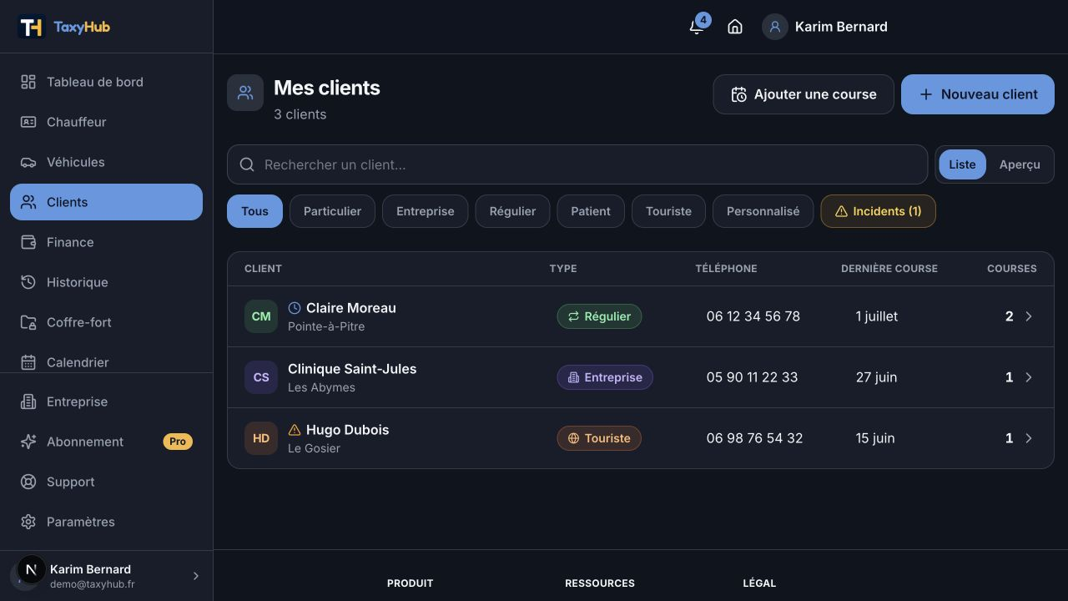Click DERNIÈRE COURSE column header
The width and height of the screenshot is (1068, 601).
click(x=889, y=269)
